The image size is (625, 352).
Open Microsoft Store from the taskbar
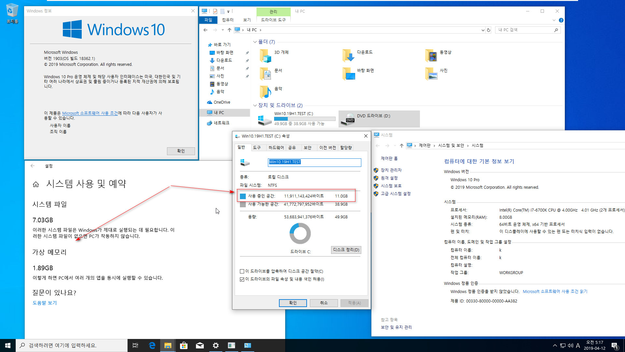(184, 345)
